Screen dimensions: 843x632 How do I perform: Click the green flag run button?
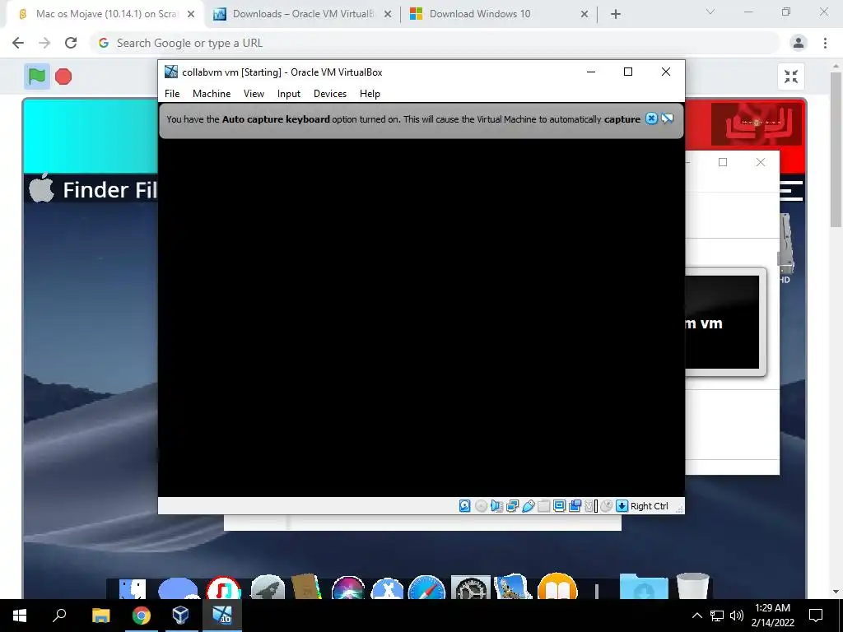36,77
